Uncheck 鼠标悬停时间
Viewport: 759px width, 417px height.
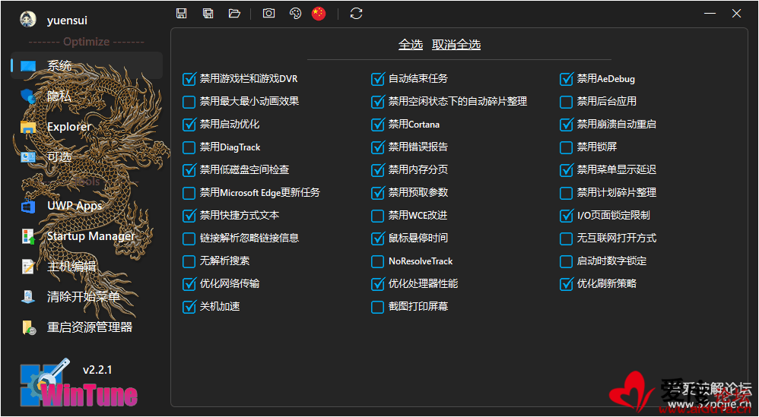pyautogui.click(x=377, y=239)
